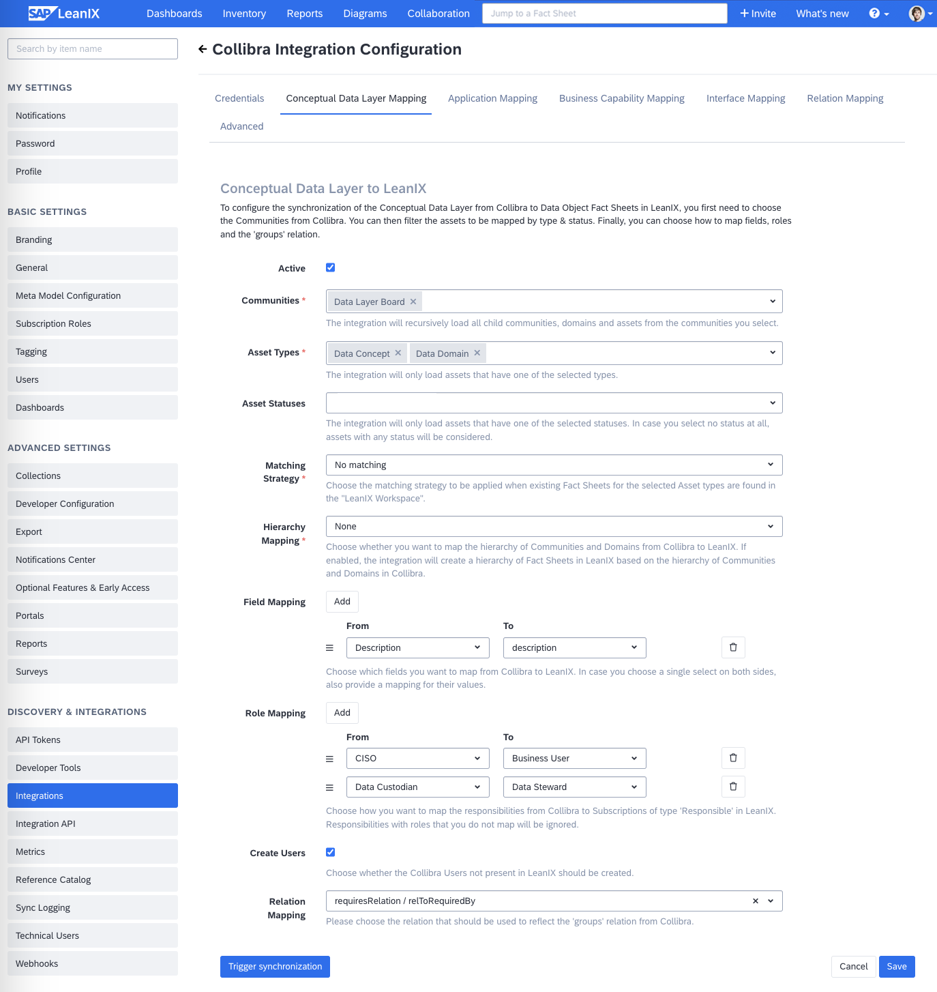Go back using the arrow beside Collibra Integration Configuration
Image resolution: width=937 pixels, height=992 pixels.
[x=203, y=49]
